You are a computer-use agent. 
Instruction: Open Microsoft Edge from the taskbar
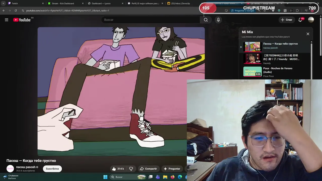coord(180,177)
